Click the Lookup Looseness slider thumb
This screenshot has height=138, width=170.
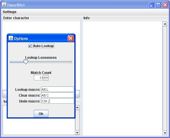(26, 62)
